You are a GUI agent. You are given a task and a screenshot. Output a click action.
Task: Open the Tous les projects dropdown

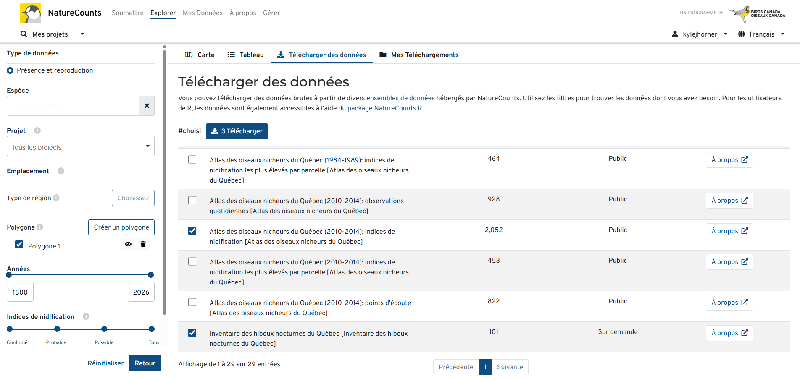pos(81,146)
